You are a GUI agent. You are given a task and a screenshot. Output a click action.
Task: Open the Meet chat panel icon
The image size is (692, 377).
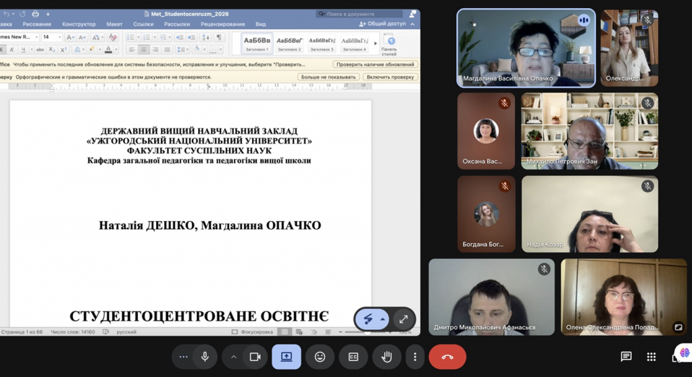(x=626, y=357)
